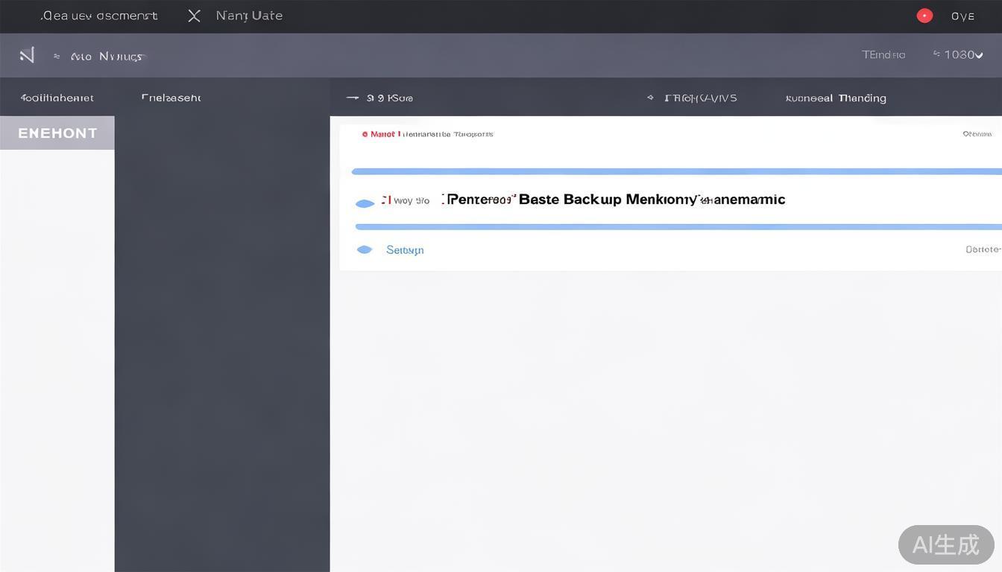Toggle the blue oval marker on Backup row

point(365,203)
